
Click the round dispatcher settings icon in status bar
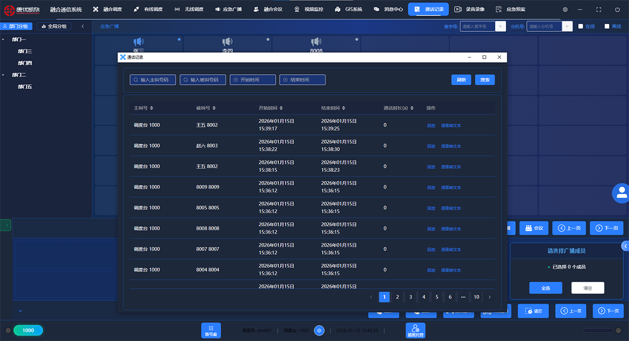[319, 331]
